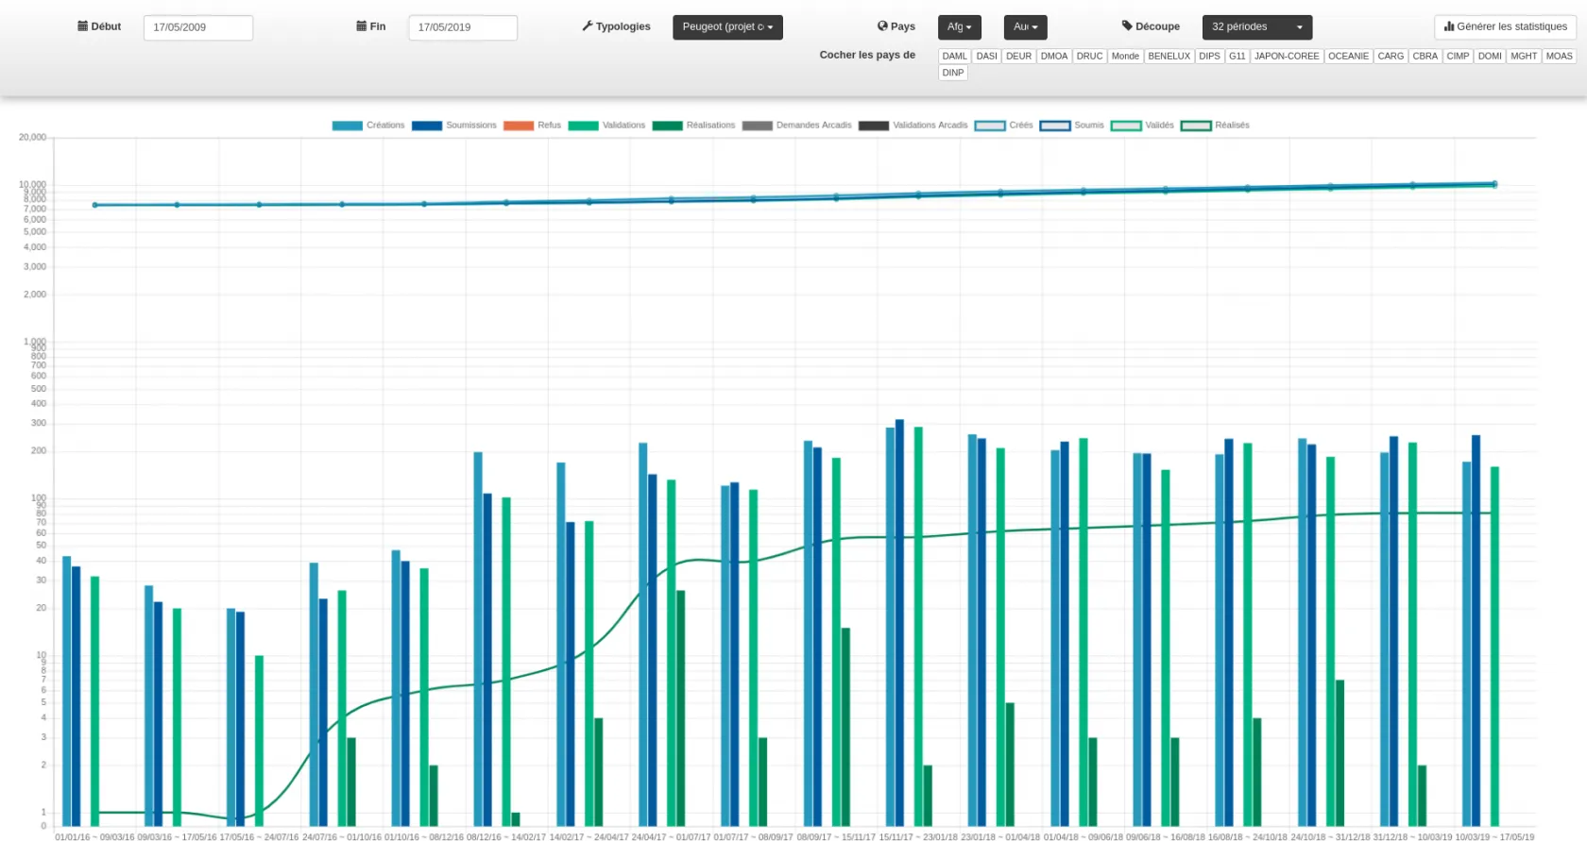Open the 32 périodes dropdown

click(x=1256, y=27)
